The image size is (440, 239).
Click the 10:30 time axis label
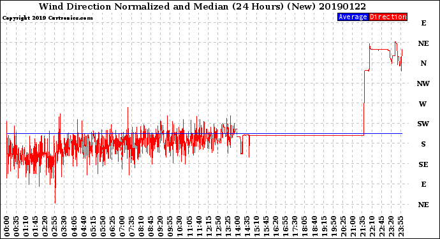[x=180, y=226]
